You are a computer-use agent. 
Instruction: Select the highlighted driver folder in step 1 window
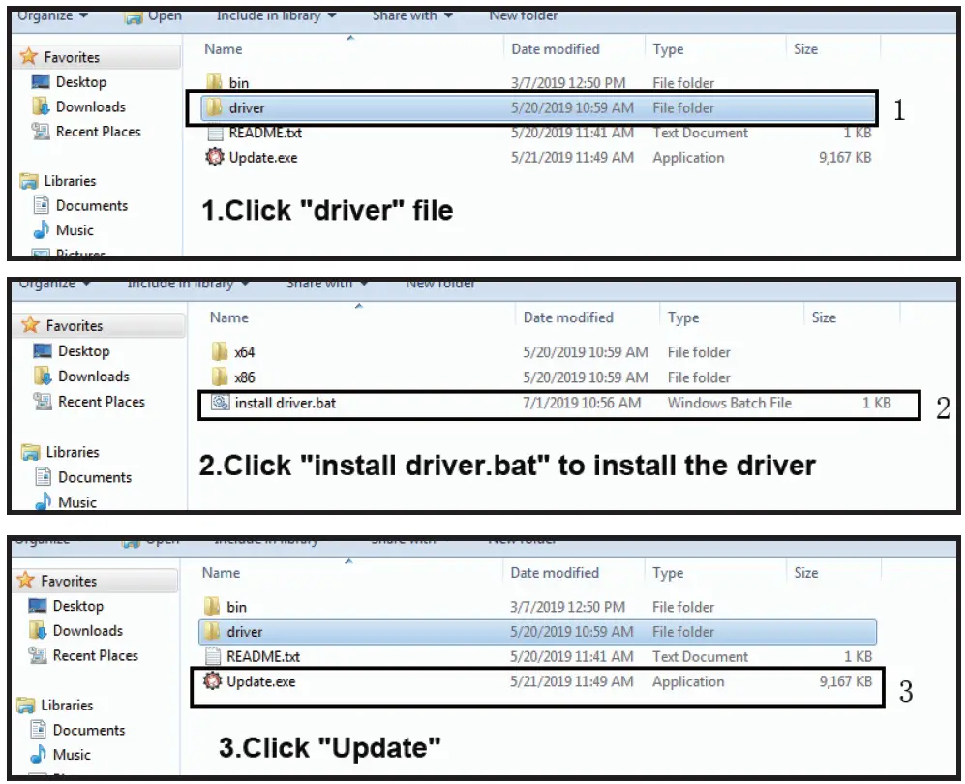[537, 107]
